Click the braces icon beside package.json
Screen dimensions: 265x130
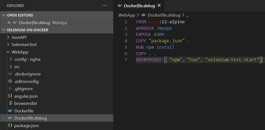click(x=10, y=125)
